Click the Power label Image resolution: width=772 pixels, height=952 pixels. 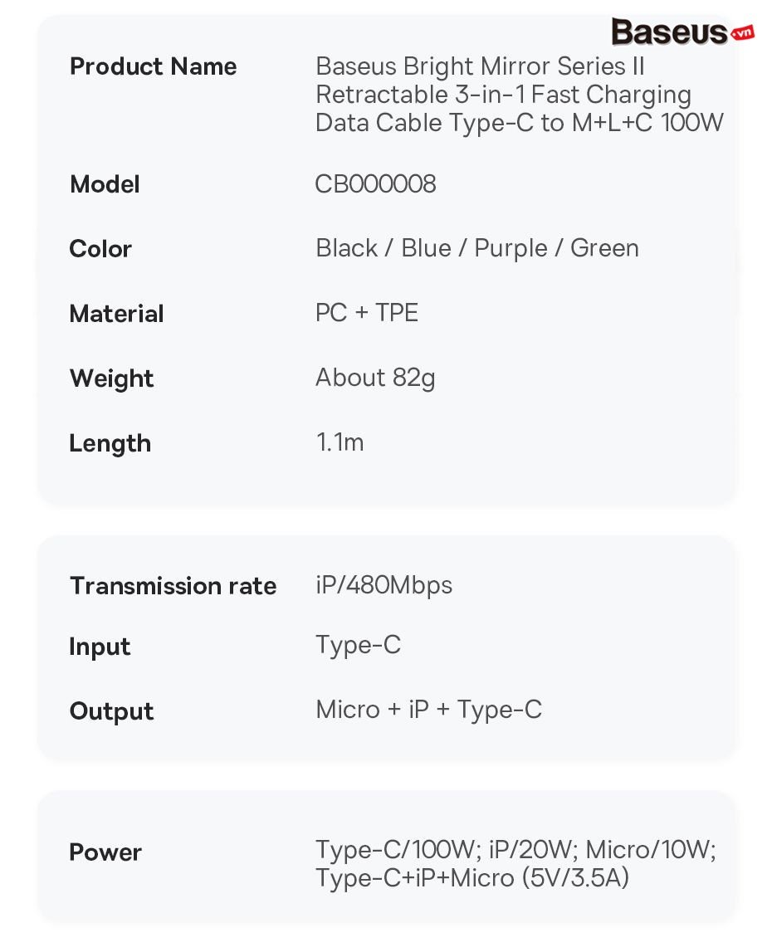[105, 852]
